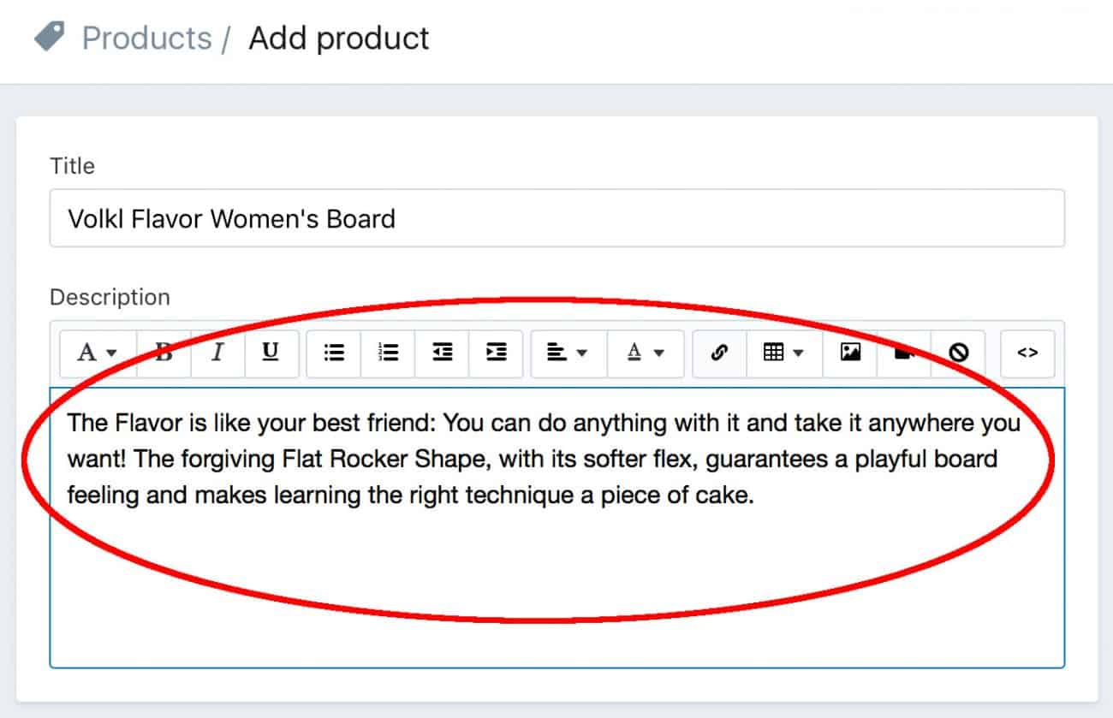Image resolution: width=1113 pixels, height=718 pixels.
Task: Click the indent button
Action: [496, 353]
